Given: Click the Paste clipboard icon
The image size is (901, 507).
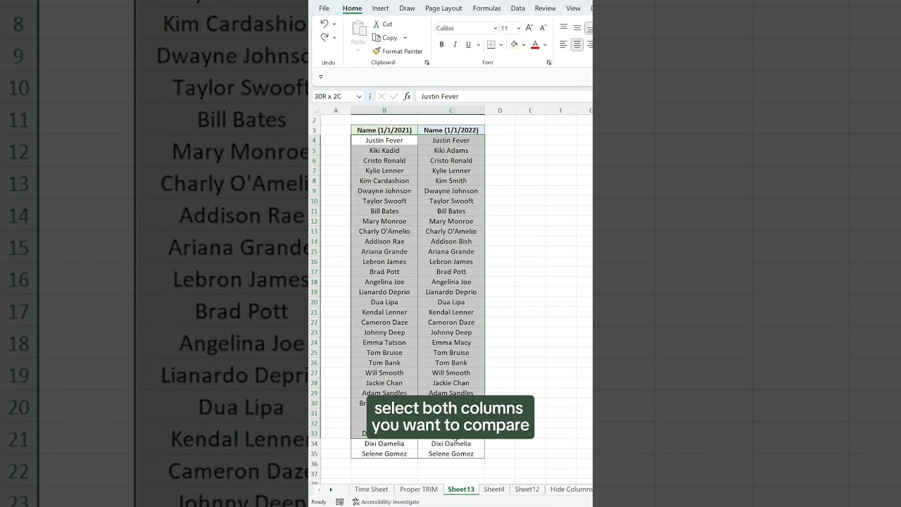Looking at the screenshot, I should [358, 30].
